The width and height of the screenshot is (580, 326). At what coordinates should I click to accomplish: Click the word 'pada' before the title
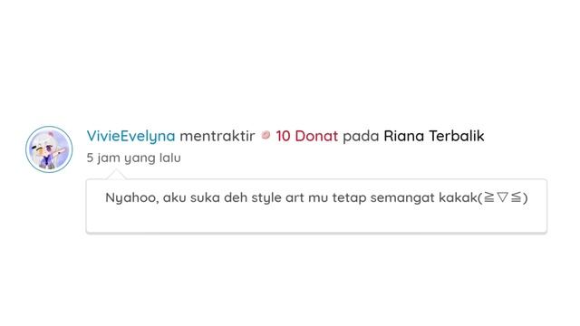361,137
